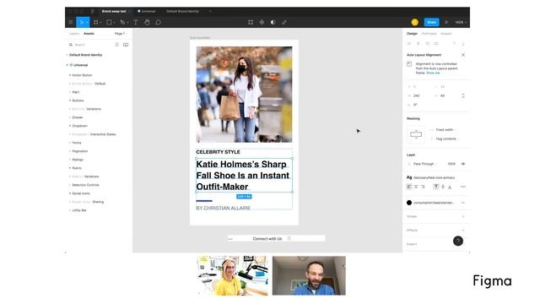Viewport: 540px width, 304px height.
Task: Select the Text tool
Action: pyautogui.click(x=135, y=23)
